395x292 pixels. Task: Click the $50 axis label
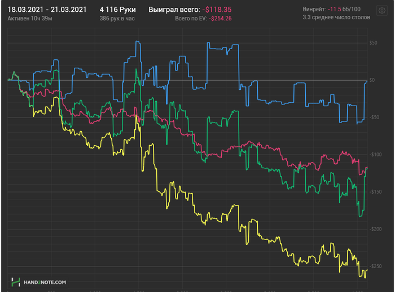(x=374, y=43)
